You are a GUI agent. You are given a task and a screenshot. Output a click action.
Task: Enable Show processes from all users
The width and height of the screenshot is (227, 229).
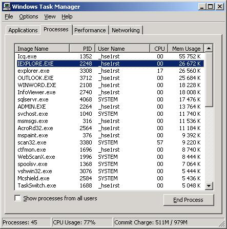pyautogui.click(x=18, y=198)
